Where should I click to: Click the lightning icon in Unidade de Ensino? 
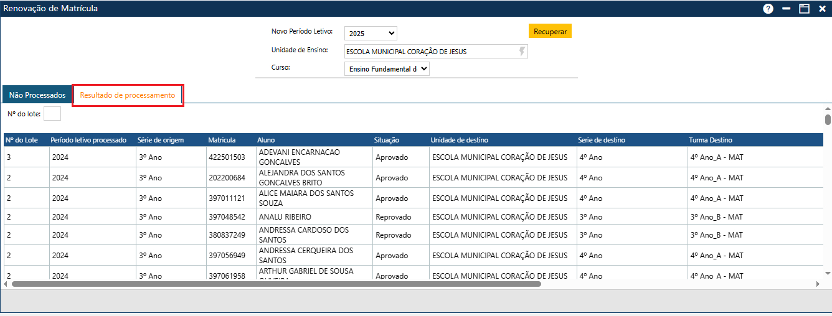point(522,52)
